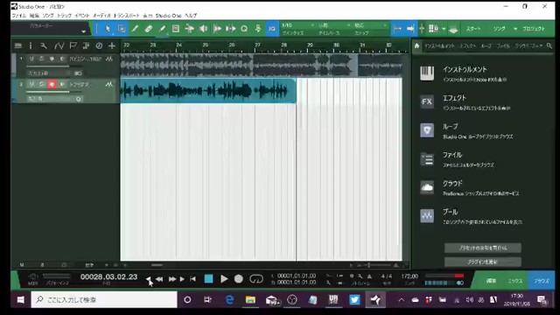Arm record on track 1
The image size is (560, 315).
52,59
